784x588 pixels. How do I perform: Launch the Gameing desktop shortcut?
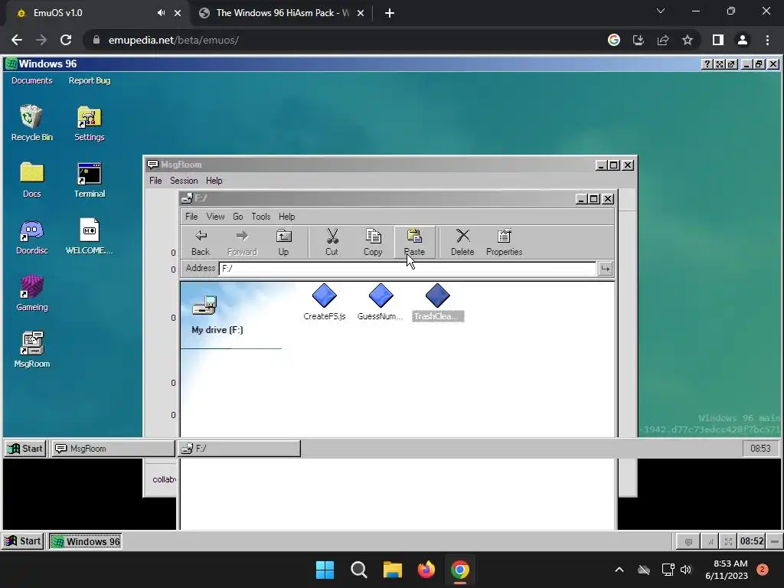pos(31,293)
